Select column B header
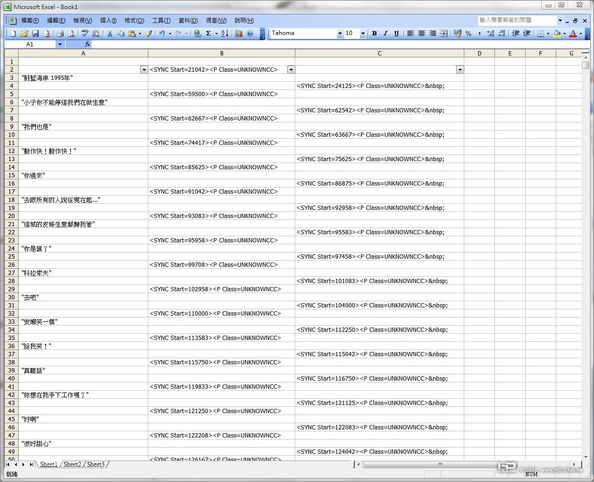Viewport: 594px width, 482px height. [222, 53]
